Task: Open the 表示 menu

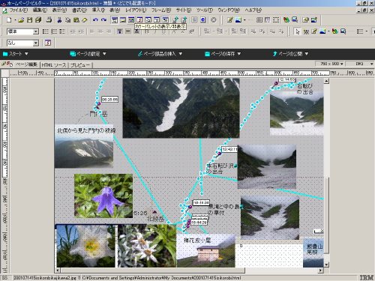Action: click(x=59, y=10)
